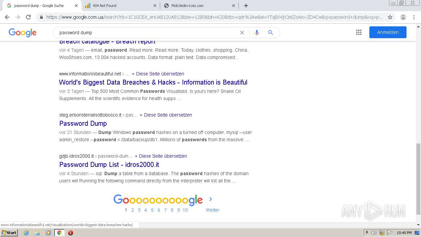View site info via the padlock icon
The width and height of the screenshot is (421, 237).
click(41, 17)
